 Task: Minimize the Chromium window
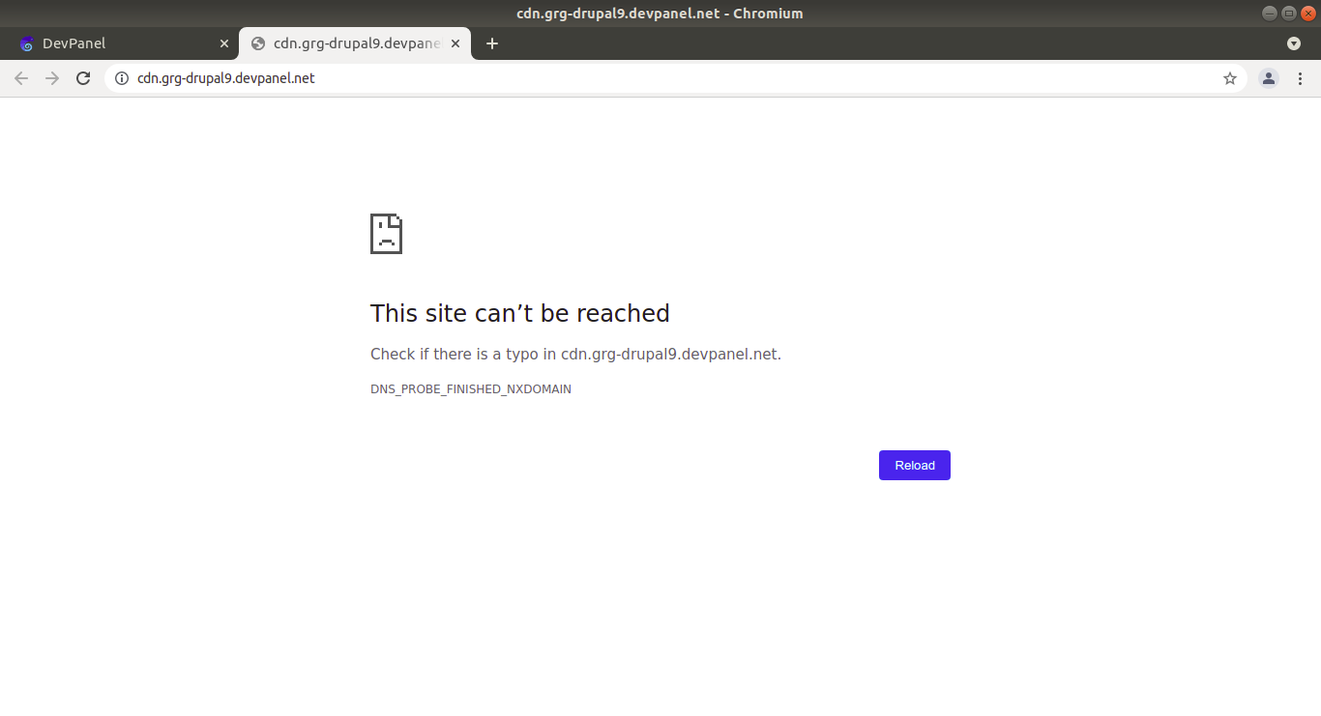tap(1269, 13)
